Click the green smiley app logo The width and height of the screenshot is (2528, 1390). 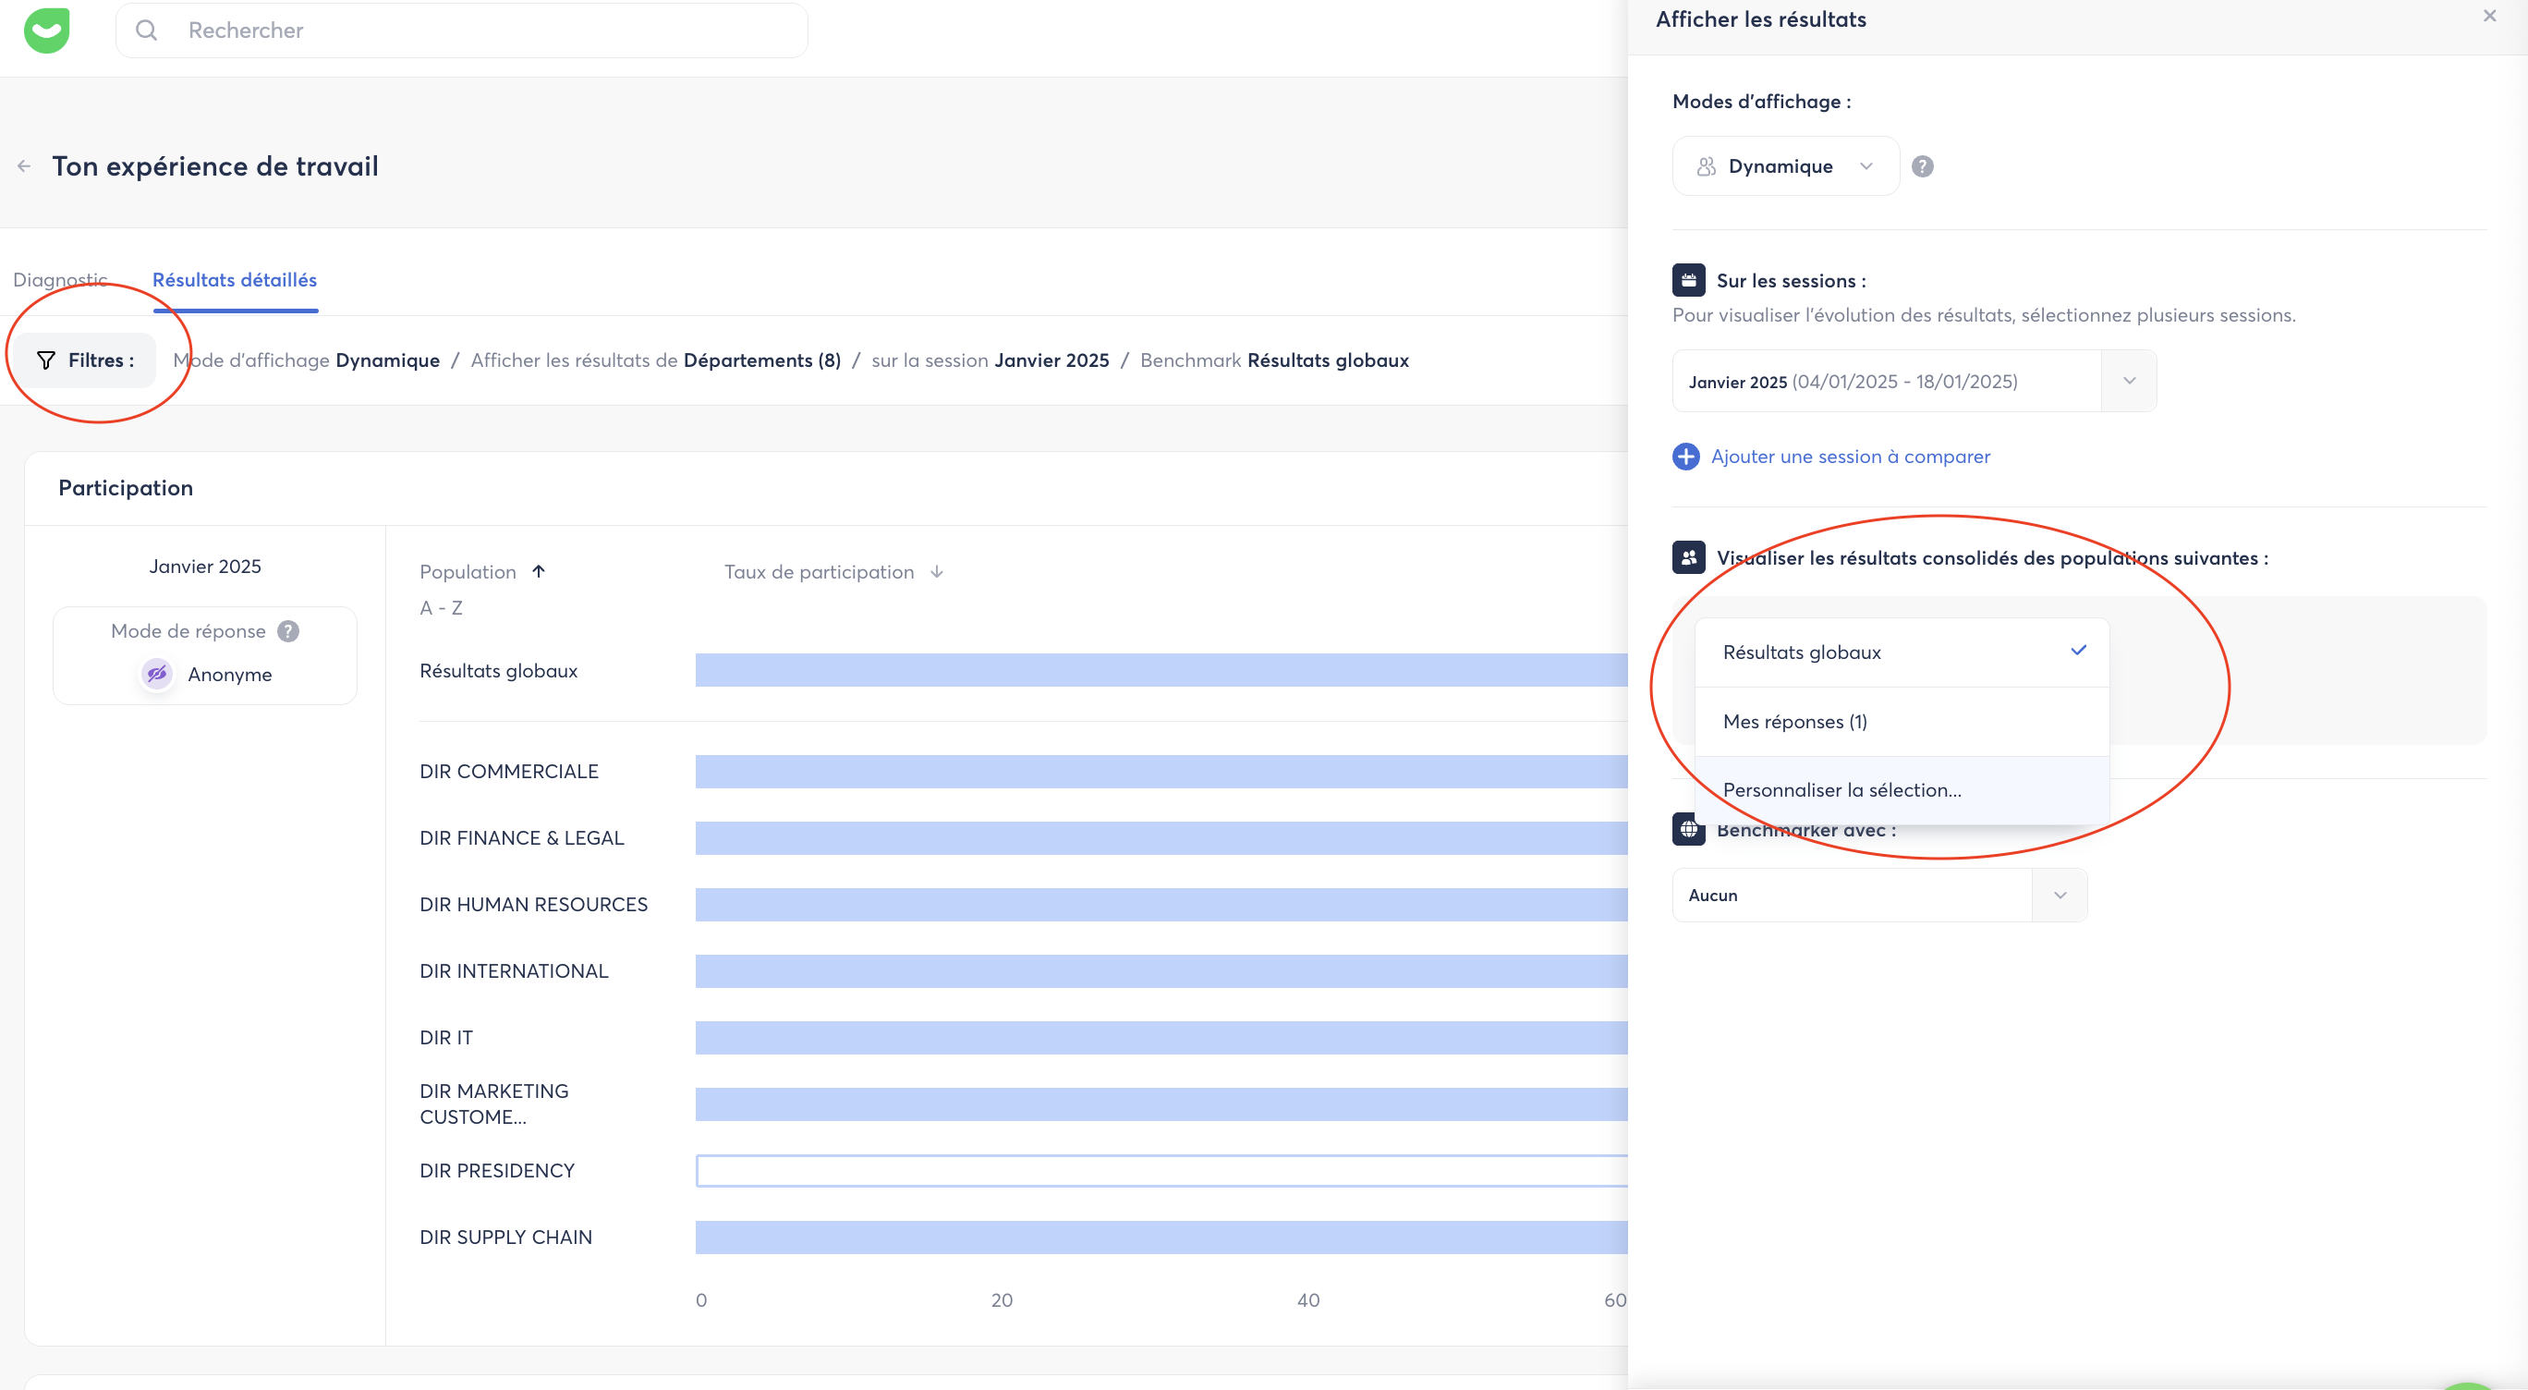46,30
